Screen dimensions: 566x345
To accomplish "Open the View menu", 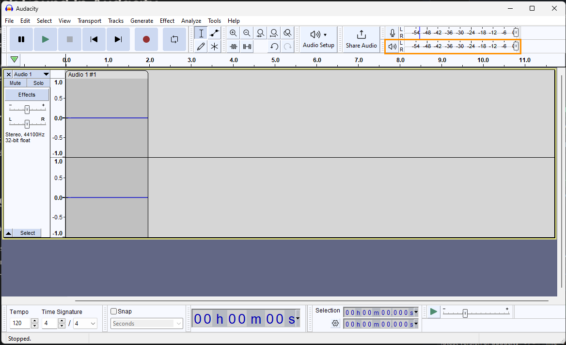I will coord(64,20).
